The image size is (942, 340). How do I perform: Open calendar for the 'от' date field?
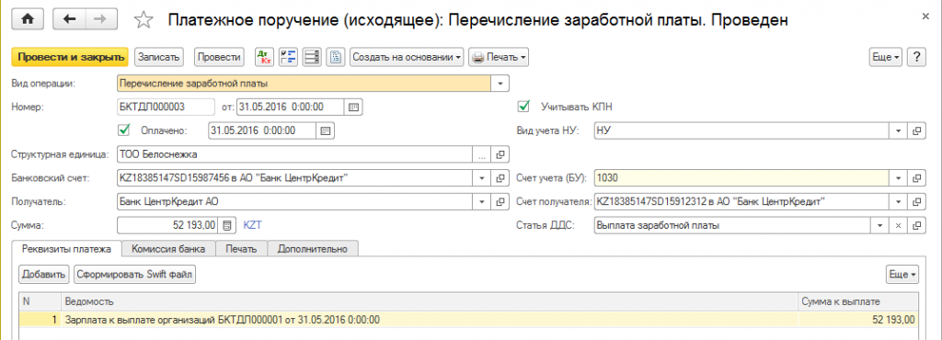click(x=353, y=108)
